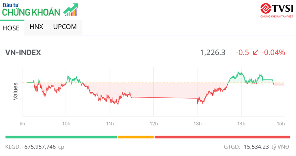Viewport: 296px width, 156px height.
Task: Select the HOSE tab
Action: pos(11,28)
